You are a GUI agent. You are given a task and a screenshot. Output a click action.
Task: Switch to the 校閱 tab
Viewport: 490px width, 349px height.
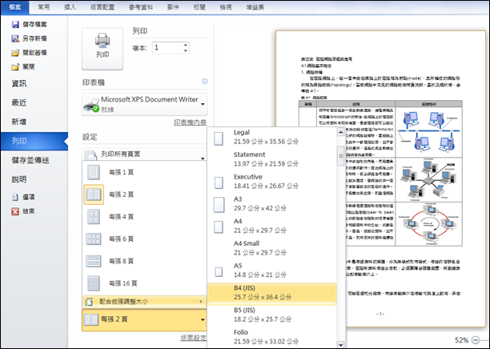pyautogui.click(x=199, y=7)
